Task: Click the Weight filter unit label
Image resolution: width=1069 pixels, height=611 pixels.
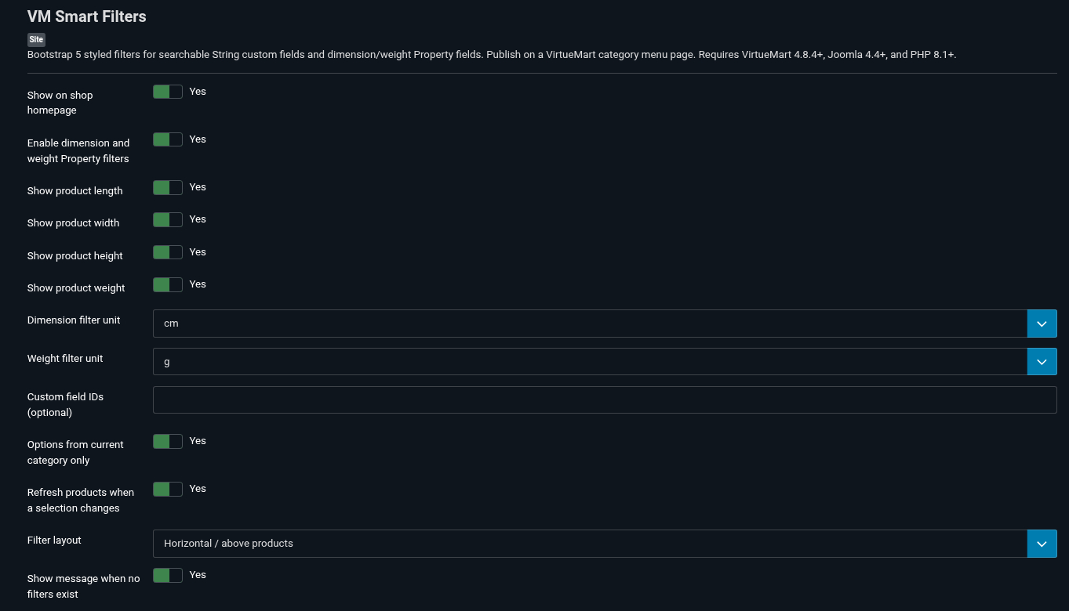Action: click(65, 358)
